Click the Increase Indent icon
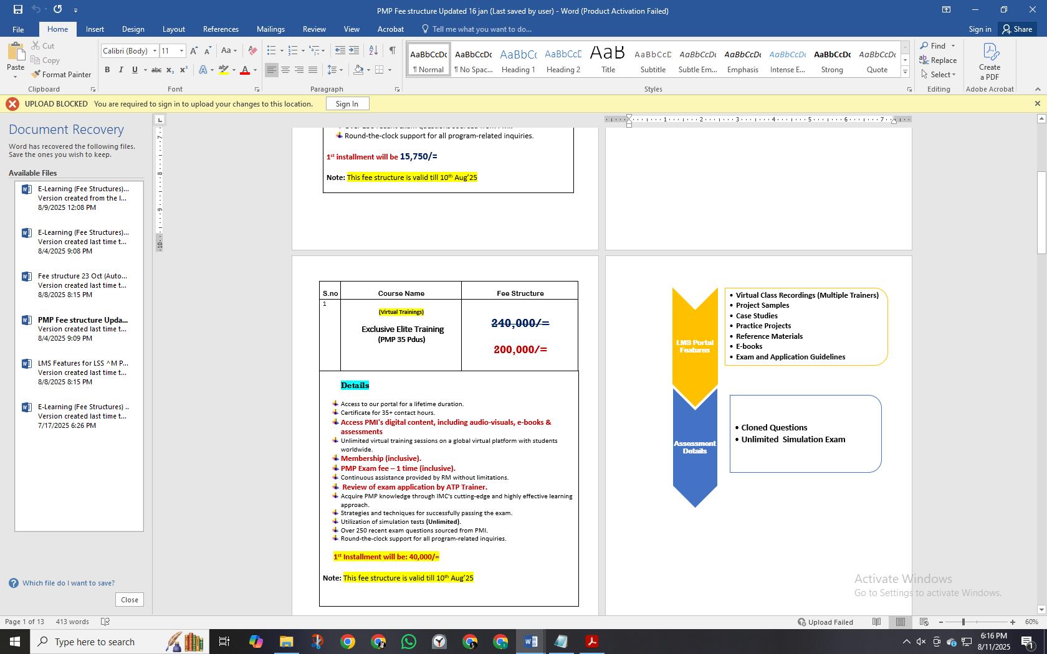 [x=354, y=51]
